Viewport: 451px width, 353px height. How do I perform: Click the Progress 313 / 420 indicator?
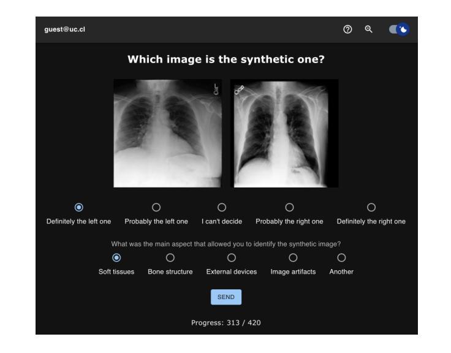pyautogui.click(x=226, y=323)
